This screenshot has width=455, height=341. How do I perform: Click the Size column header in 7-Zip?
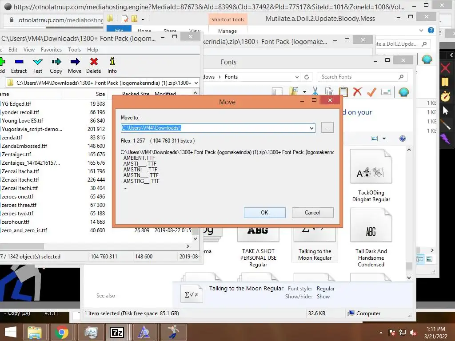[x=100, y=94]
